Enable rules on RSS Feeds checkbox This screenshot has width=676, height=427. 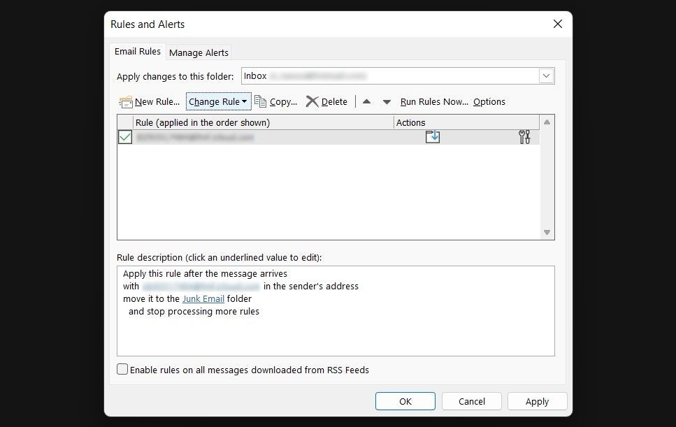point(122,369)
